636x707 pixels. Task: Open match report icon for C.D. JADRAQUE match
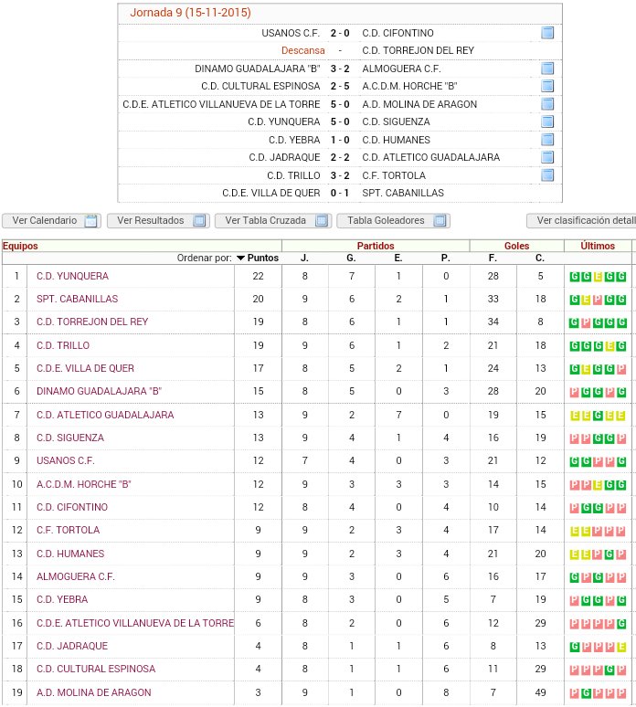point(547,157)
